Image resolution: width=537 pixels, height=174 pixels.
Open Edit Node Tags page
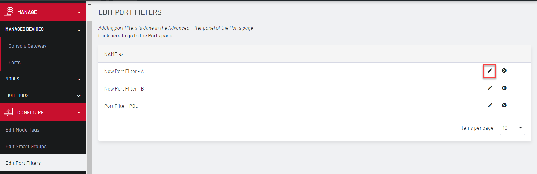[x=22, y=130]
